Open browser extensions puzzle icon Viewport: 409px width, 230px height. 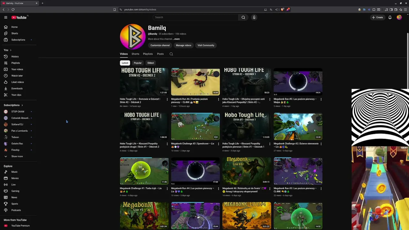(x=374, y=10)
